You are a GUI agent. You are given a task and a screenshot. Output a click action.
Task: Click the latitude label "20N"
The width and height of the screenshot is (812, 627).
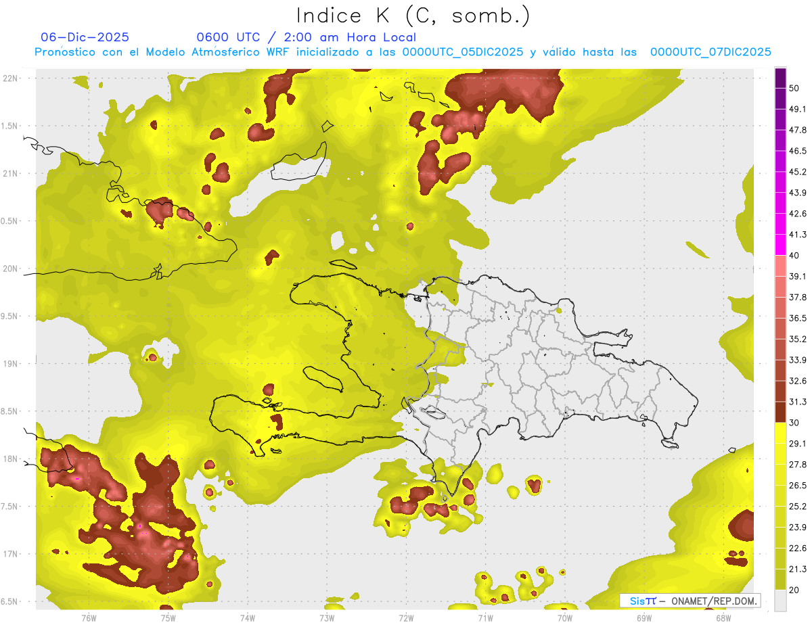click(x=10, y=269)
